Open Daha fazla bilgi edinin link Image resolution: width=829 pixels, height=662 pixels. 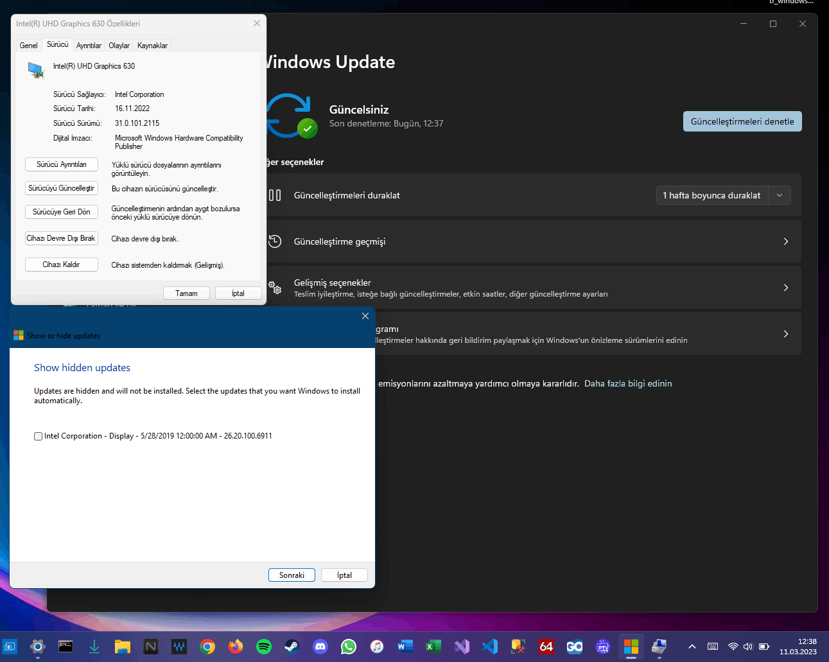628,383
